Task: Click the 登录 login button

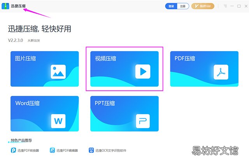Action: (x=171, y=6)
